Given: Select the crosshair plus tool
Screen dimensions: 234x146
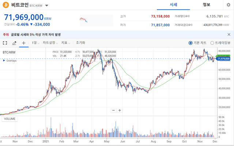Looking at the screenshot, I should tap(23, 43).
